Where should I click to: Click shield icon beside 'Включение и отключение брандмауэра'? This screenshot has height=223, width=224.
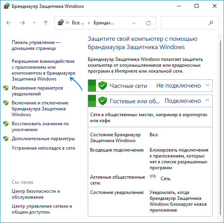(x=6, y=103)
